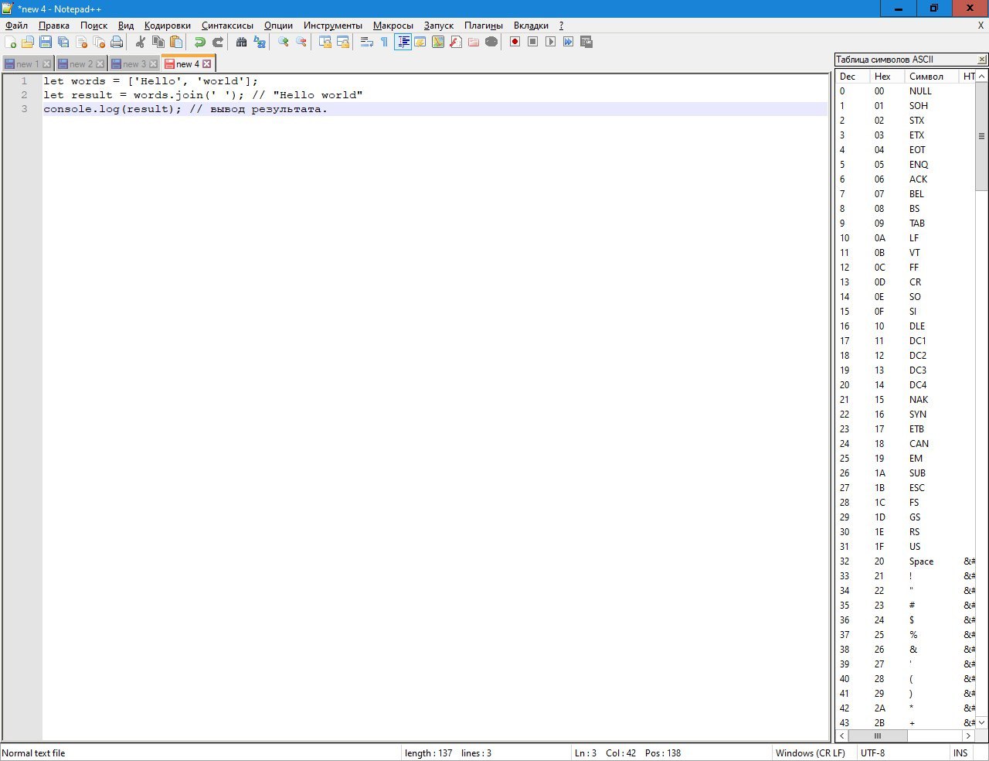Viewport: 989px width, 761px height.
Task: Click the Cut scissors icon
Action: click(141, 42)
